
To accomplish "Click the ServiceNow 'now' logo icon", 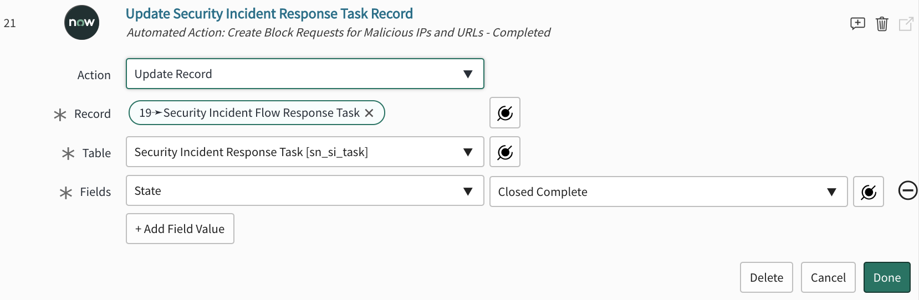I will (x=81, y=23).
